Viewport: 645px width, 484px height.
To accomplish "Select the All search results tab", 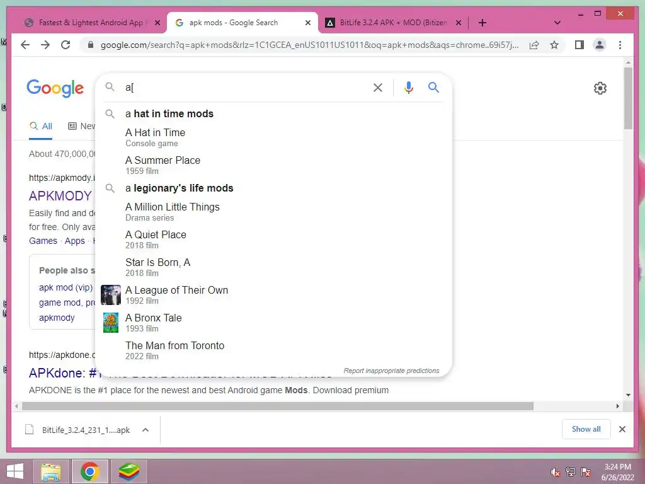I will pyautogui.click(x=41, y=126).
